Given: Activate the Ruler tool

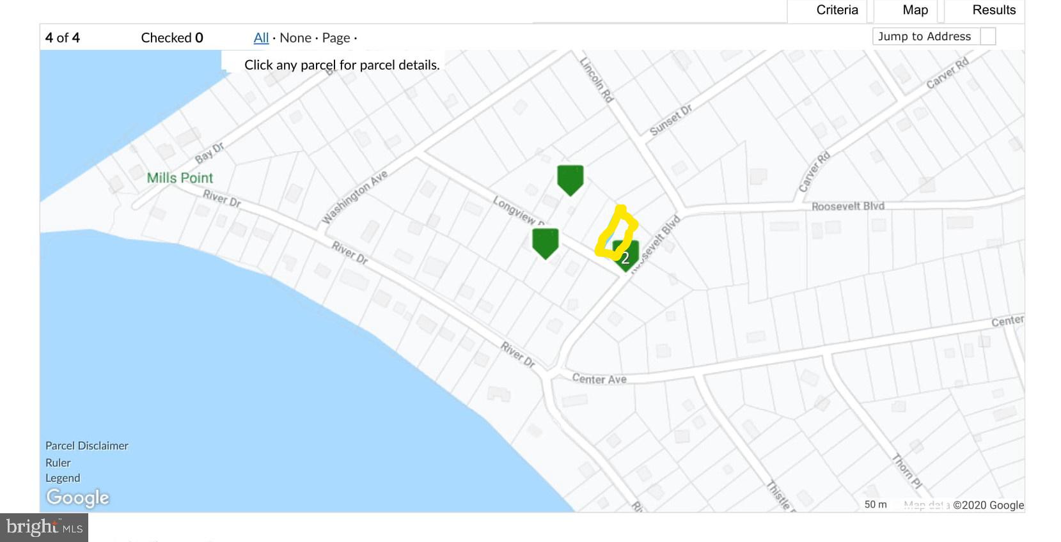Looking at the screenshot, I should coord(58,463).
